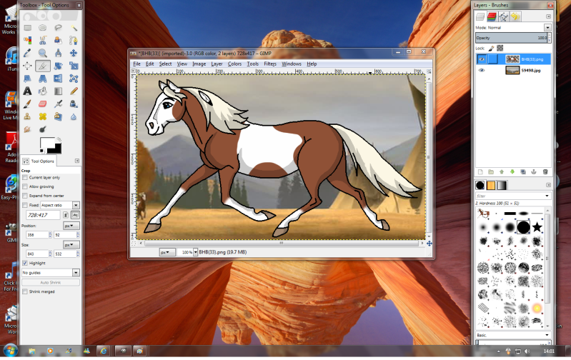Screen dimensions: 571x360
Task: Open the status bar zoom 100% dropdown
Action: 196,252
